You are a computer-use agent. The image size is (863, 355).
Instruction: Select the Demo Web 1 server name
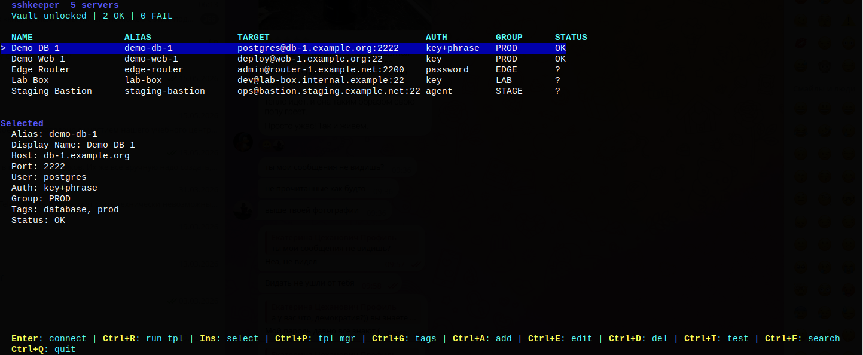coord(38,59)
